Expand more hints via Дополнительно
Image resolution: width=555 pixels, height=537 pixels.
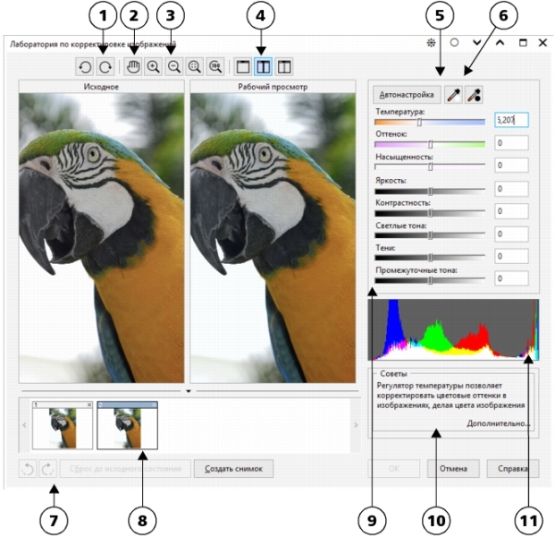point(498,423)
